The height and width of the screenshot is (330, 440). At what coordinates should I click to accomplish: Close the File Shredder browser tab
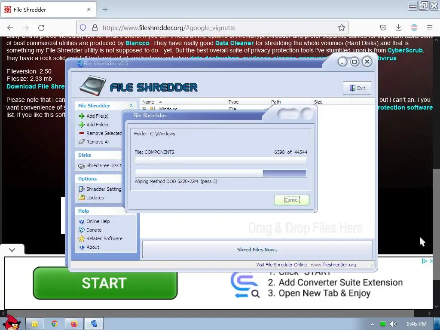click(89, 9)
